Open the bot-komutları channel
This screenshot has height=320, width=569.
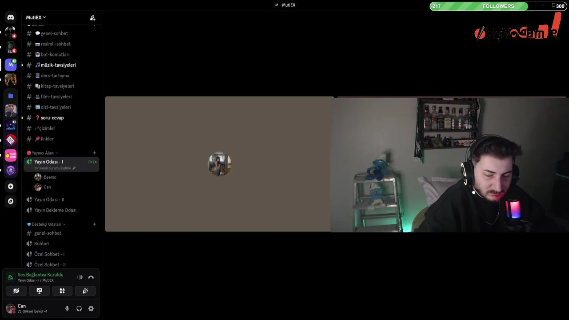click(61, 54)
